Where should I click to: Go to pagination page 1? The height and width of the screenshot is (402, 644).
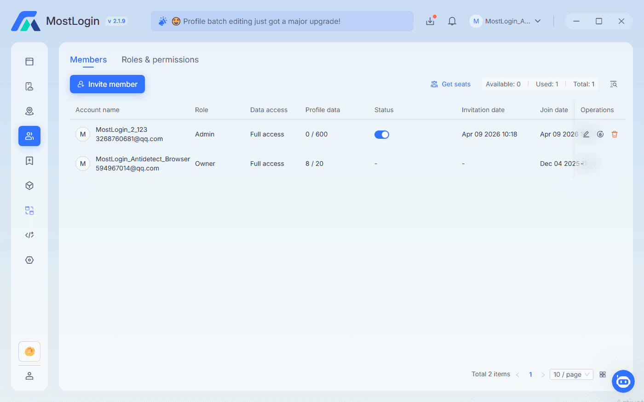(x=530, y=374)
